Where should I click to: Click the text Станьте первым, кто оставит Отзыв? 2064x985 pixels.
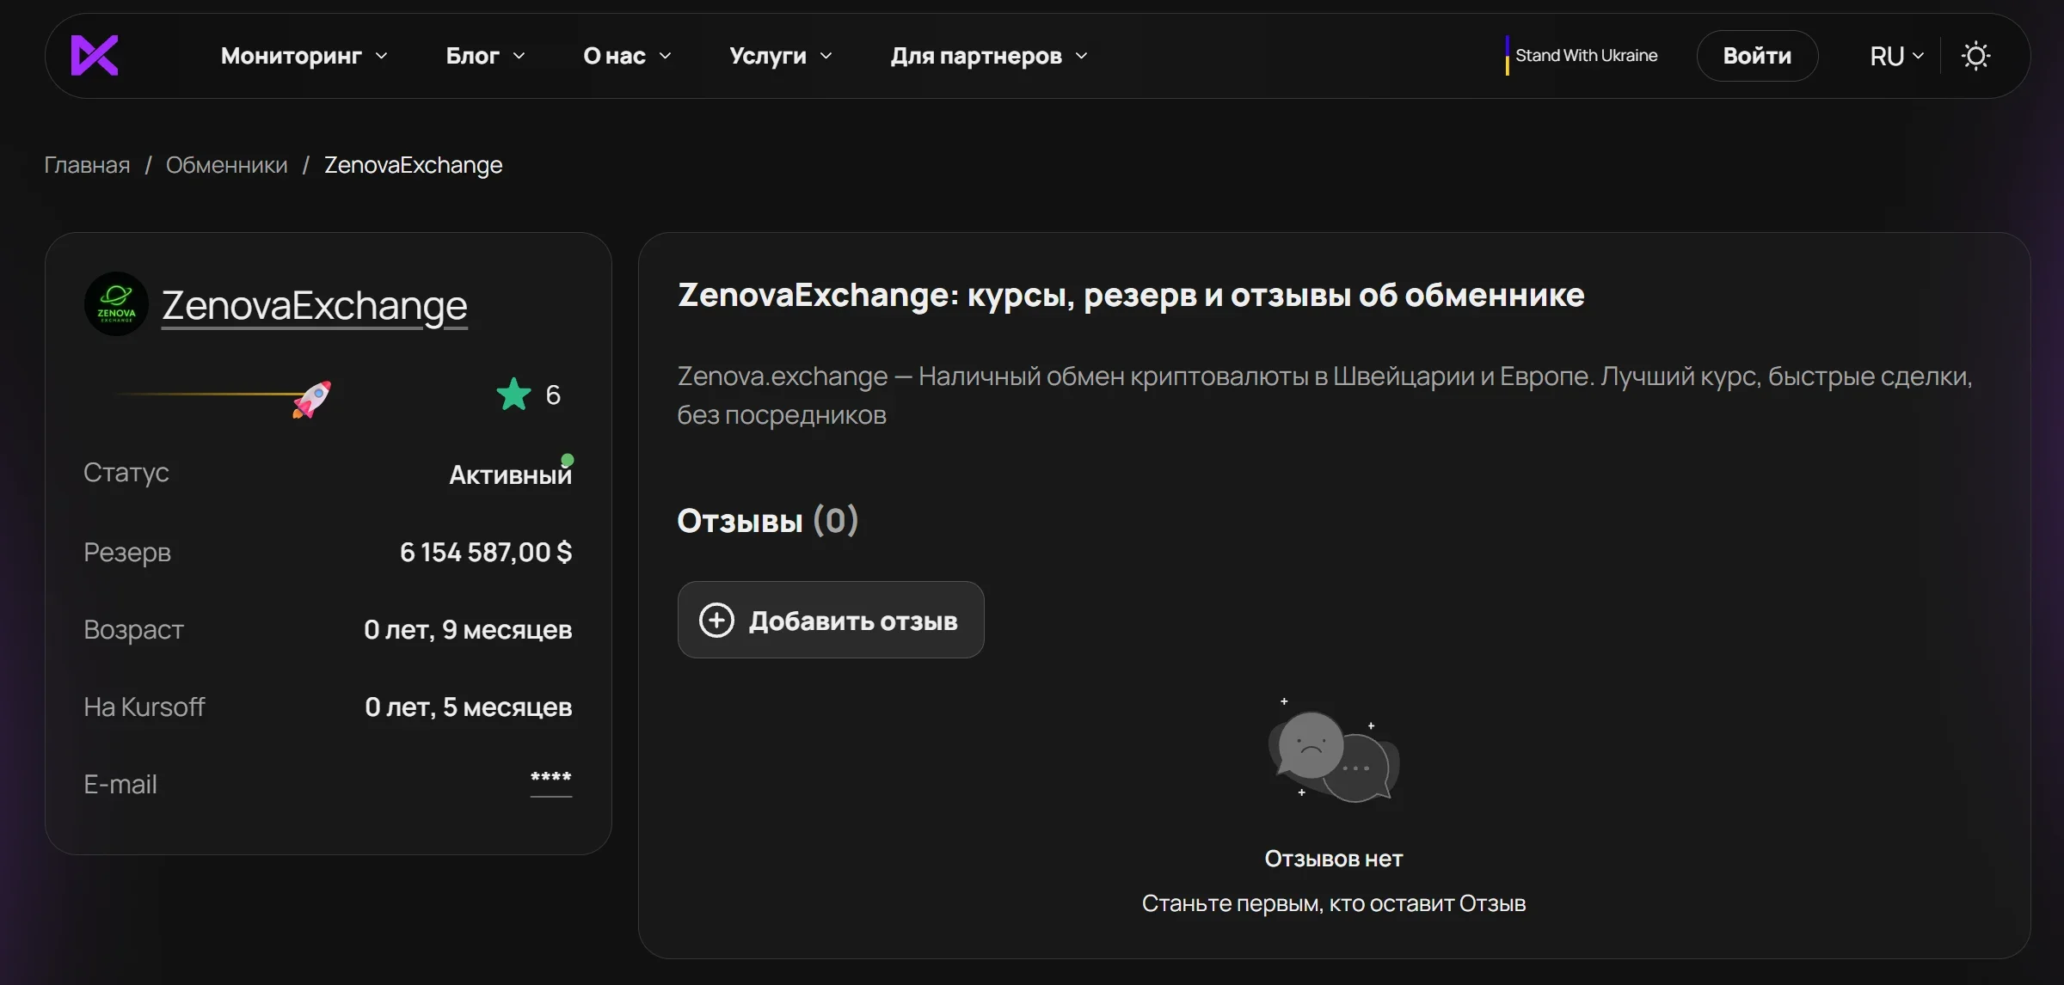[x=1334, y=903]
